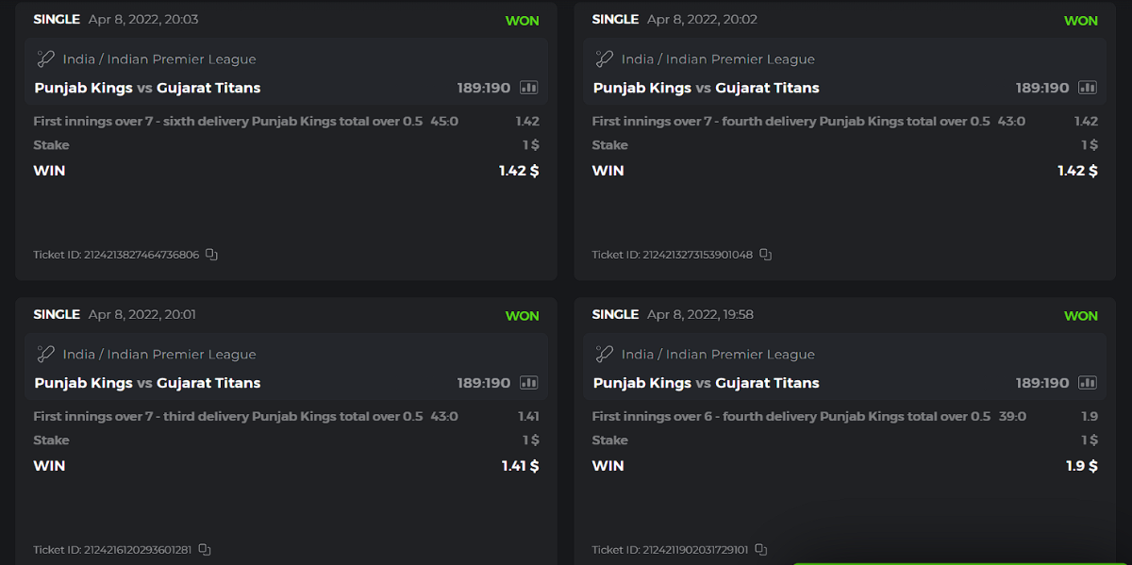Open match statistics icon in 20:02 ticket
This screenshot has height=565, width=1132.
coord(1088,88)
